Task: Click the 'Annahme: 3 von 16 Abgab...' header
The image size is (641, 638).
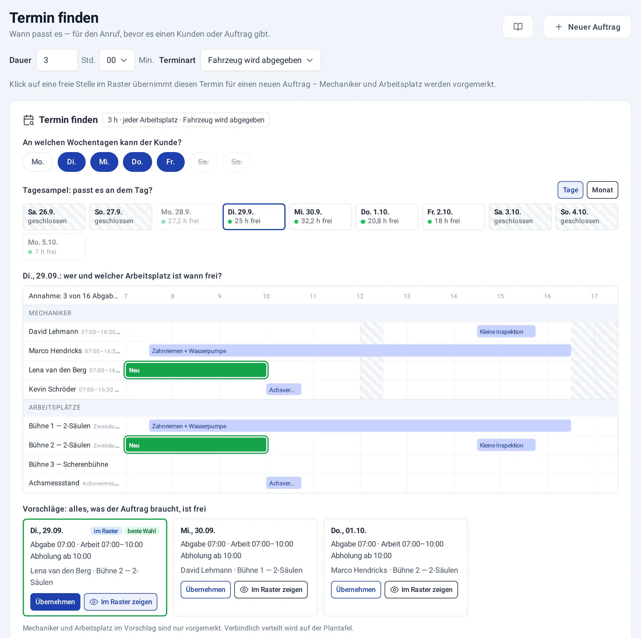Action: (73, 296)
